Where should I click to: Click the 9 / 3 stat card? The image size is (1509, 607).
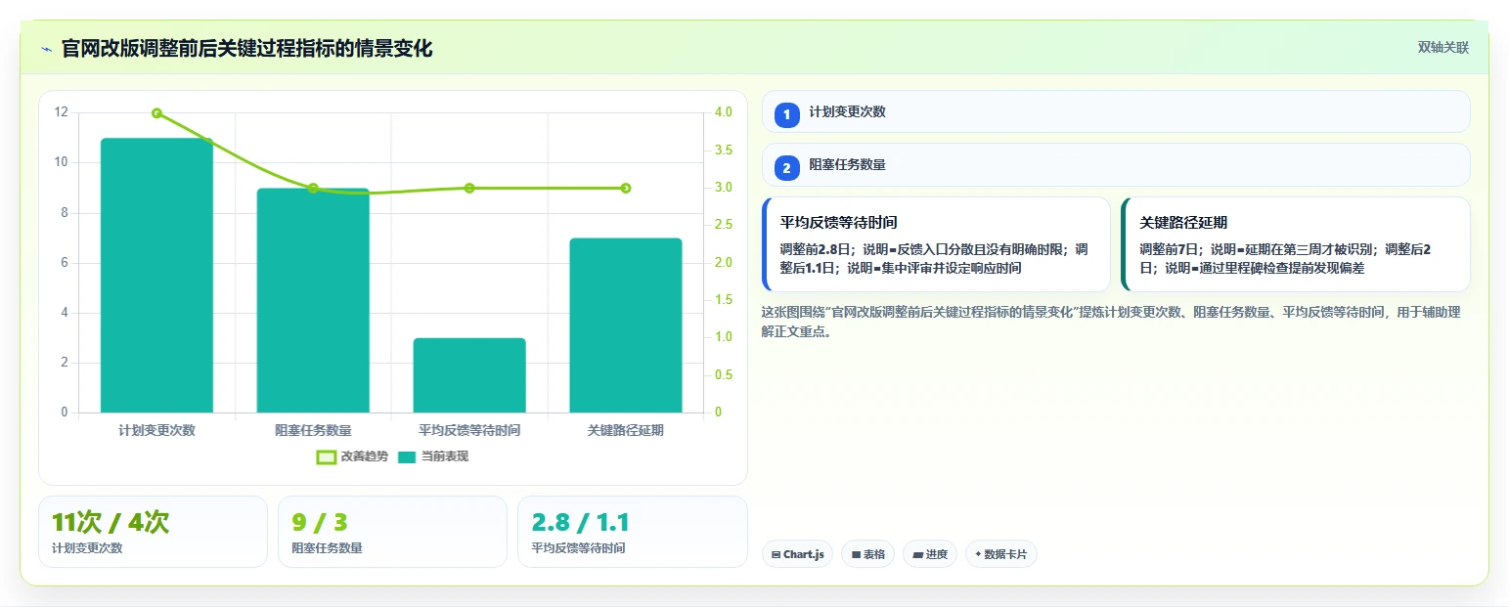point(392,532)
